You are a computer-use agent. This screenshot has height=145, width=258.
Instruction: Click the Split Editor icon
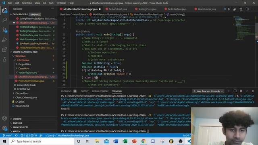point(247,9)
